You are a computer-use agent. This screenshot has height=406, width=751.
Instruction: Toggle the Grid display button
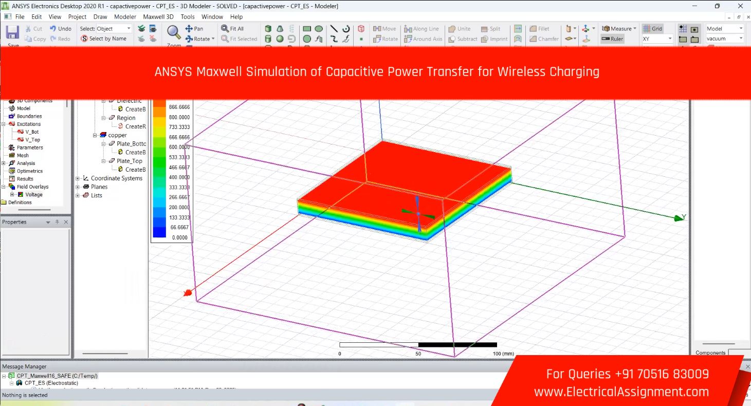653,29
